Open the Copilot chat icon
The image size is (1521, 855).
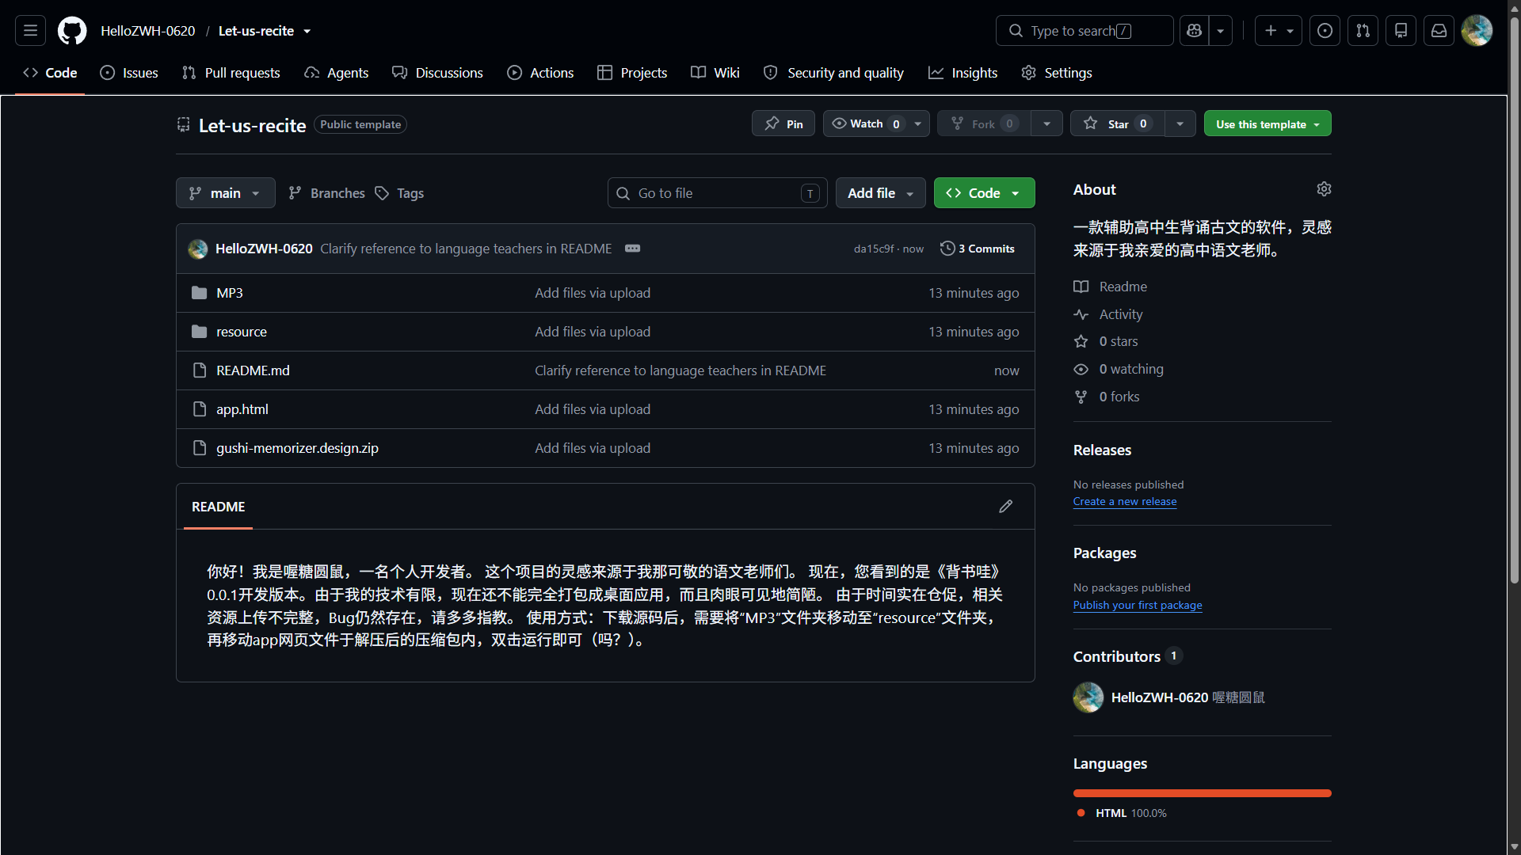pyautogui.click(x=1195, y=31)
